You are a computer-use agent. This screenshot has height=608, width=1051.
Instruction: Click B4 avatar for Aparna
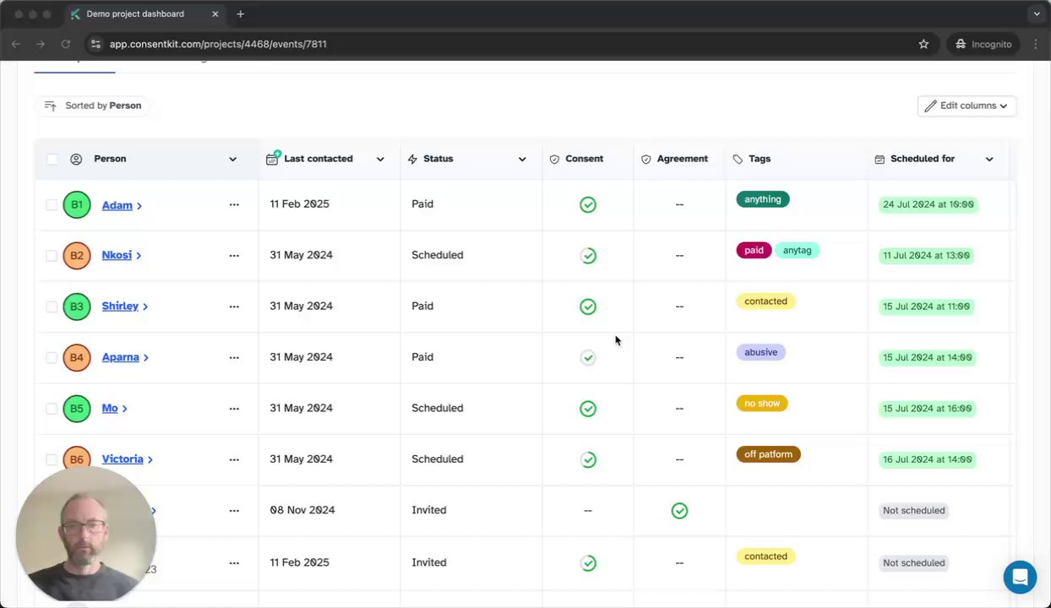point(77,357)
